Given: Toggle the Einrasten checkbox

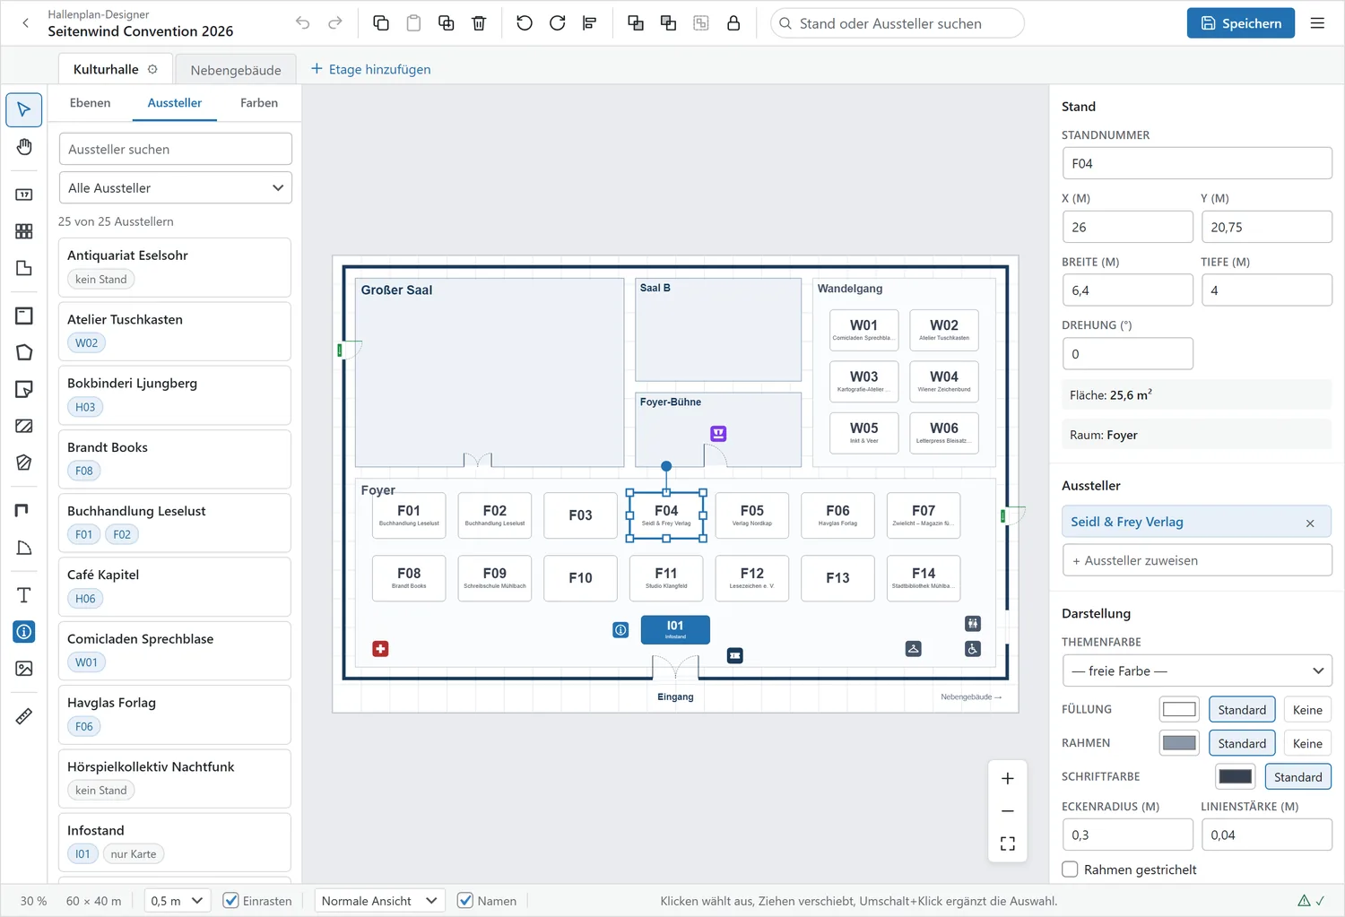Looking at the screenshot, I should coord(231,901).
